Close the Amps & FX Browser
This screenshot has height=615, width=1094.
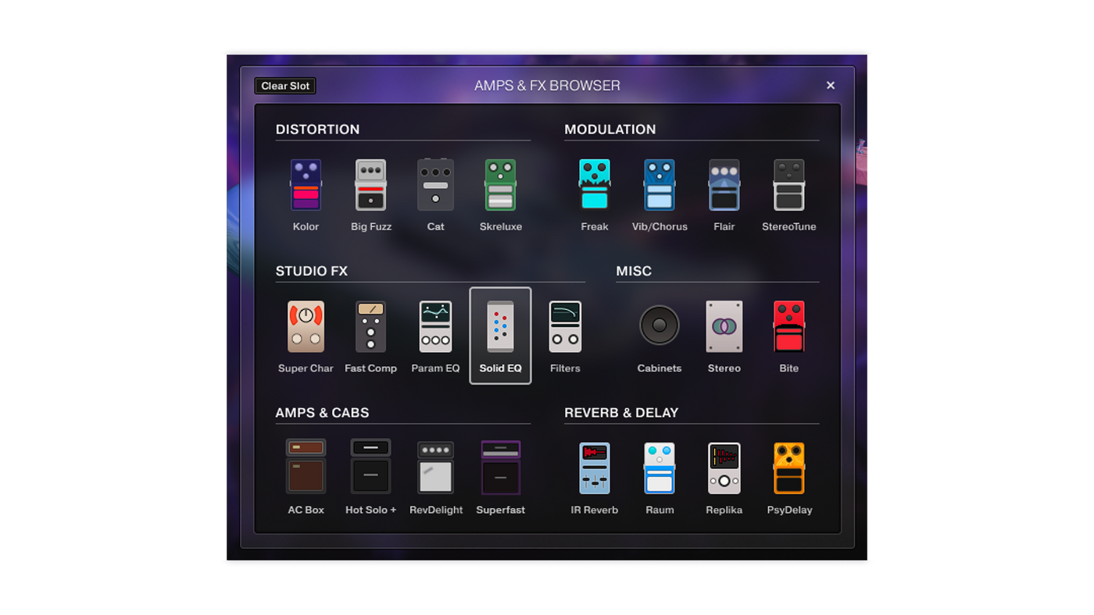tap(831, 86)
